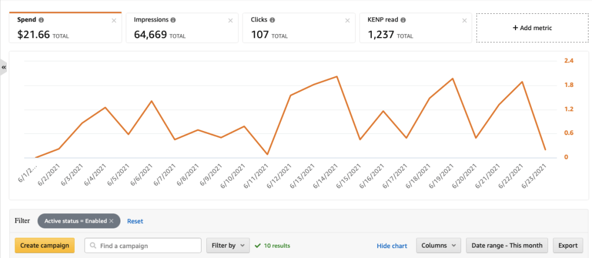The width and height of the screenshot is (592, 258).
Task: Click the KENP read info icon
Action: coord(403,20)
